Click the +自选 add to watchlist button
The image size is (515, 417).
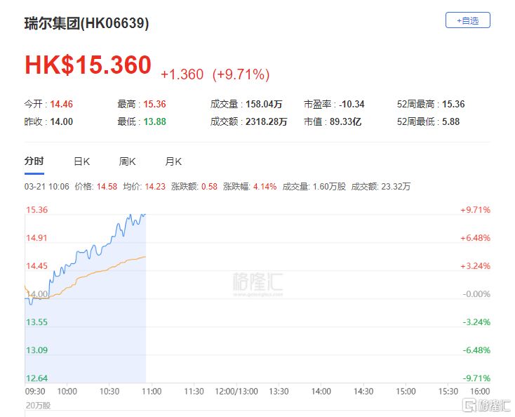468,20
